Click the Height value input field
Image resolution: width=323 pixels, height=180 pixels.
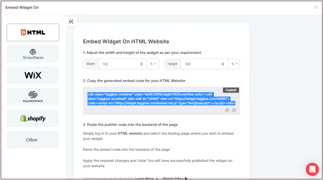[x=204, y=64]
